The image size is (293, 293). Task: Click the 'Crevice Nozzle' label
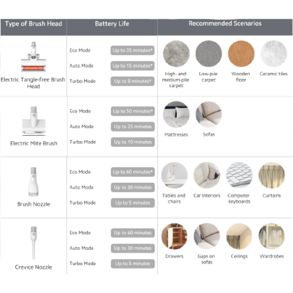pyautogui.click(x=34, y=267)
